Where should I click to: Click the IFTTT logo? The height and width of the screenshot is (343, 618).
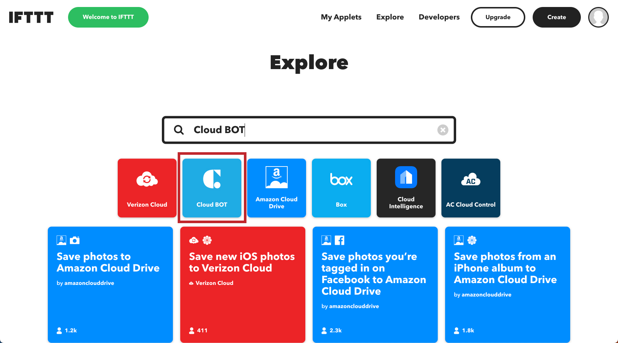(31, 17)
